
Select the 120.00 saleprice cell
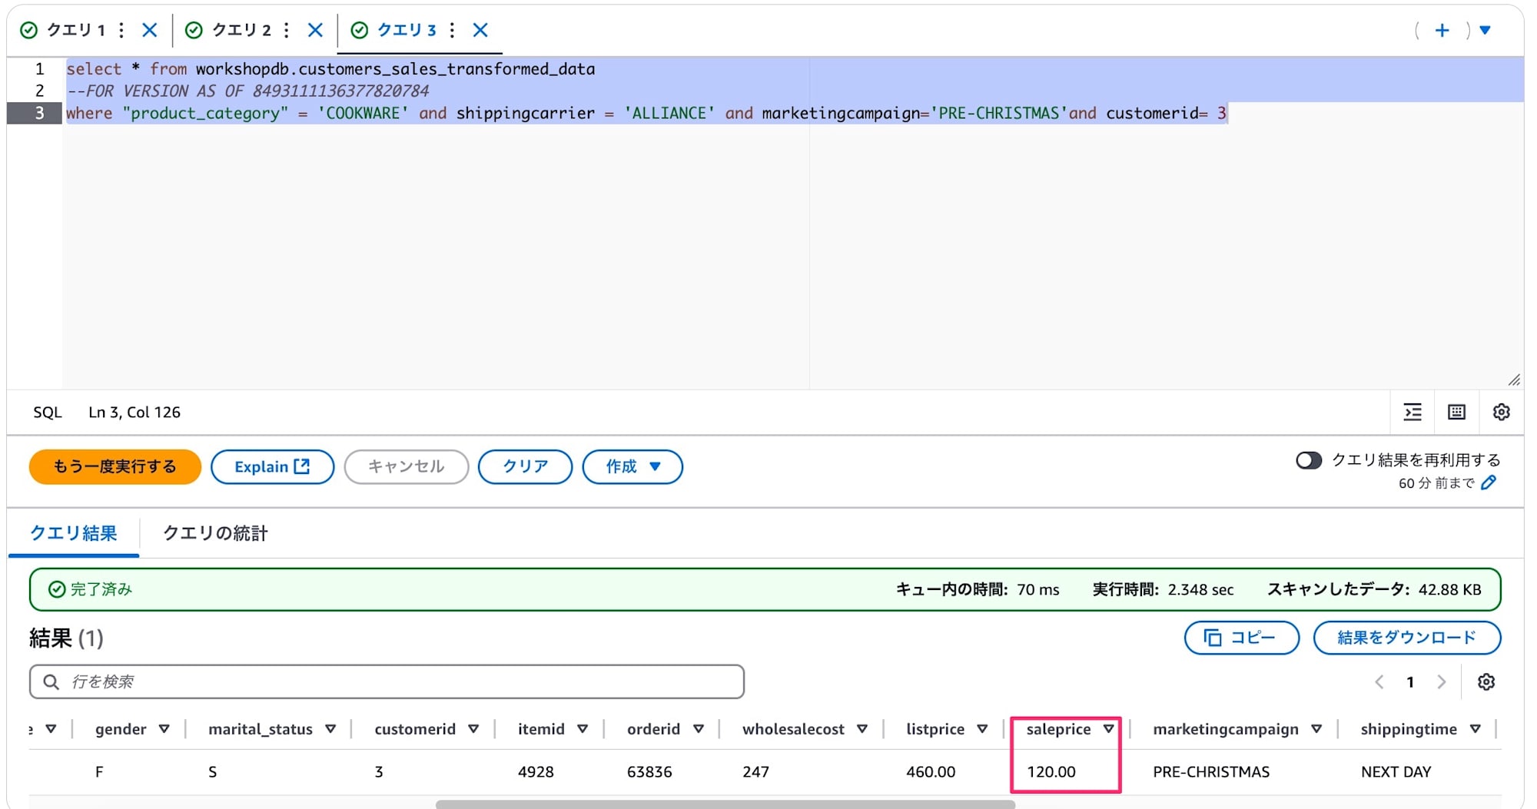[x=1051, y=771]
